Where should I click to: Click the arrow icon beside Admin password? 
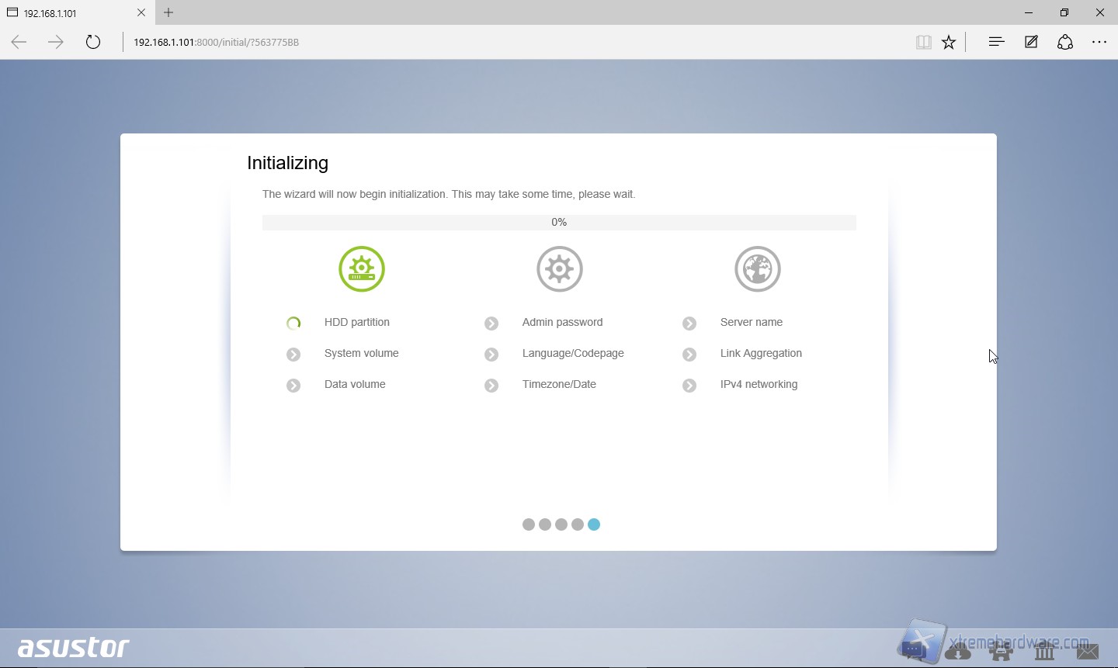coord(491,324)
